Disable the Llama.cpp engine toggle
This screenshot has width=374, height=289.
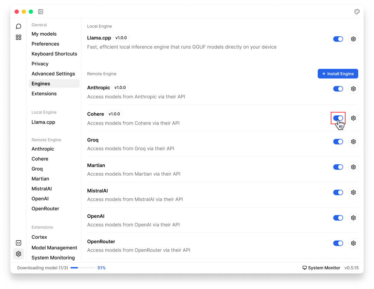338,39
